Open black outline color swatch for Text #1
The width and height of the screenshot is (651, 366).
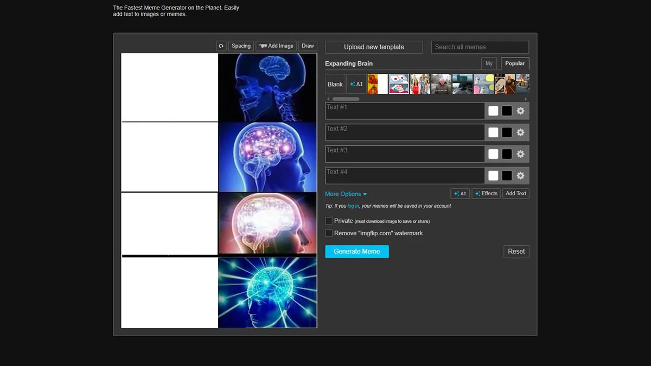click(x=507, y=111)
